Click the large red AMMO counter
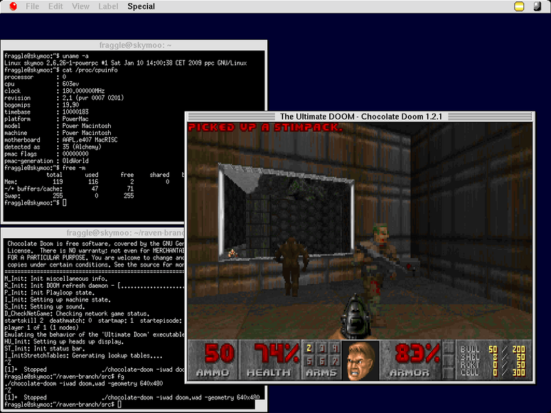 [x=219, y=353]
